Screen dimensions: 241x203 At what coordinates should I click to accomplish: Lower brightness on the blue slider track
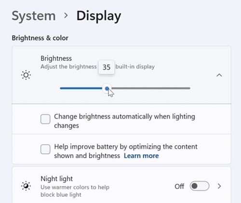pyautogui.click(x=81, y=88)
